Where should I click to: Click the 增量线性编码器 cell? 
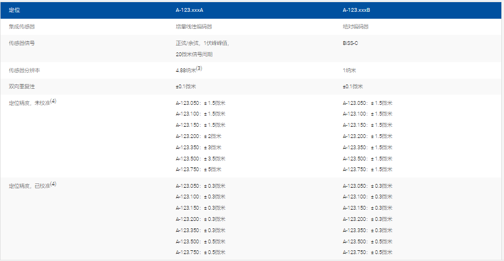tap(194, 27)
